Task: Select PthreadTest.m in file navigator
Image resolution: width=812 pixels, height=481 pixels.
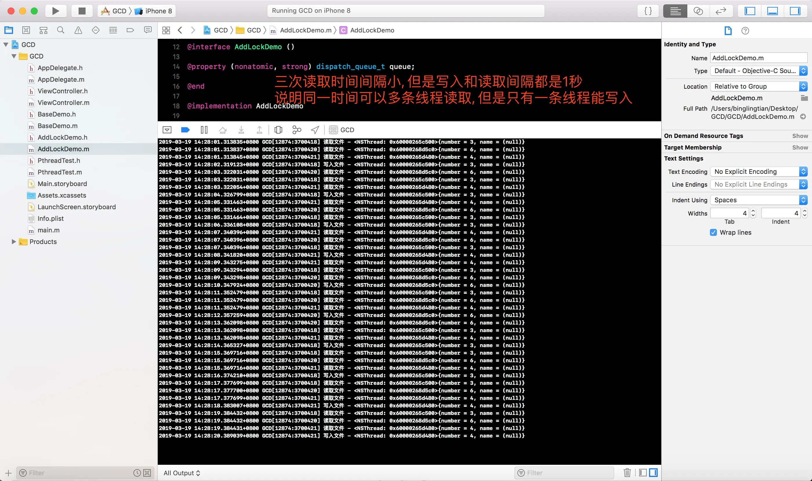Action: pyautogui.click(x=60, y=172)
